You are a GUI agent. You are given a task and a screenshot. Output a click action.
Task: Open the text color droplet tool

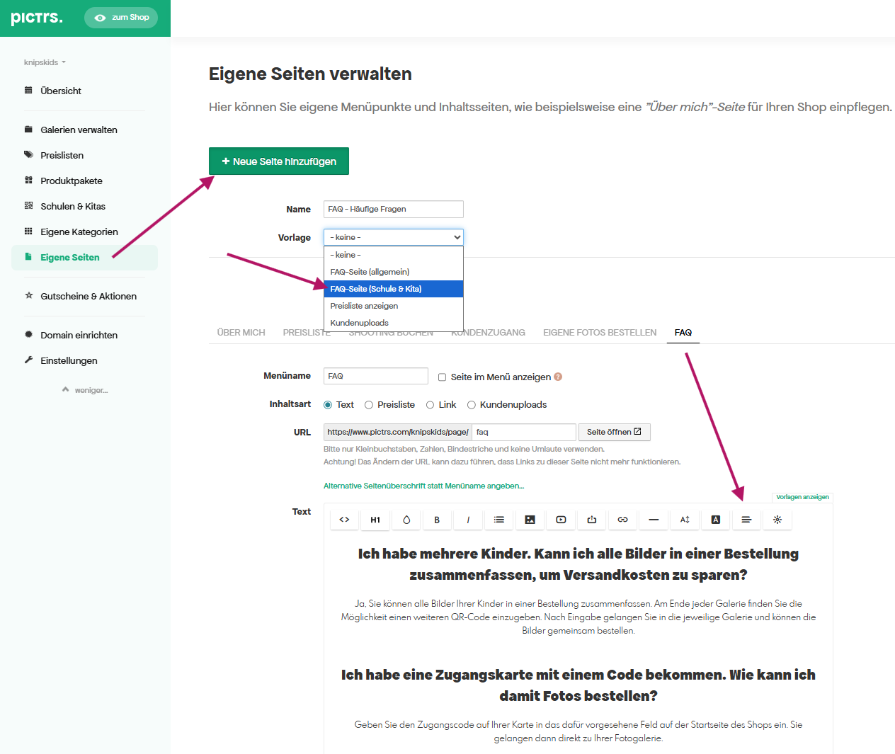pyautogui.click(x=406, y=520)
